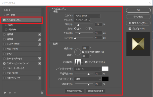The image size is (153, 97).
Task: Click the 深さ percentage input field
Action: click(x=99, y=25)
